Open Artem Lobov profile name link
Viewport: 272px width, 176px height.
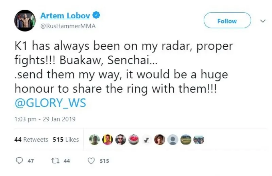65,15
